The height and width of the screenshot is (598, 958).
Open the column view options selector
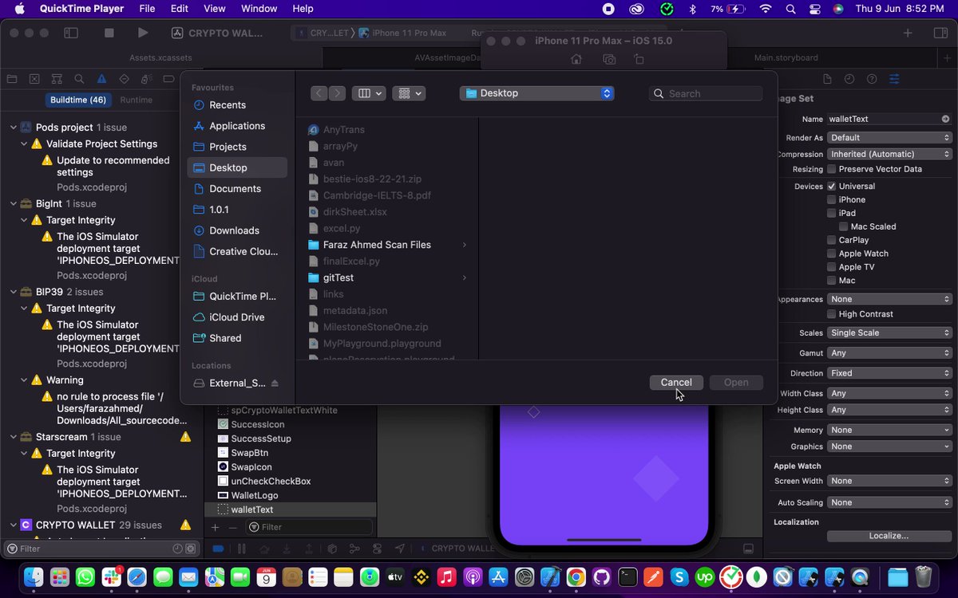(x=369, y=93)
